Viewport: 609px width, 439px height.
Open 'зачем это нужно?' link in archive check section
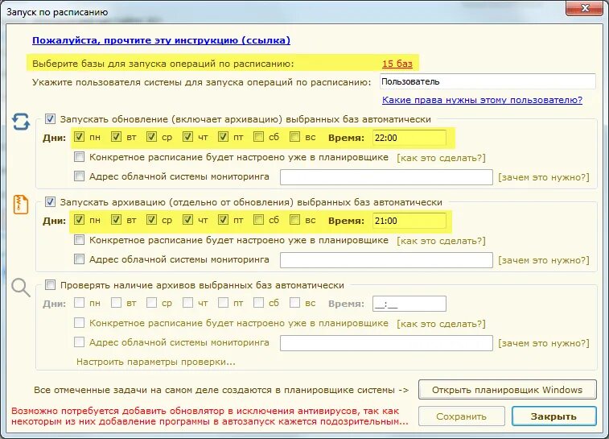tap(543, 343)
